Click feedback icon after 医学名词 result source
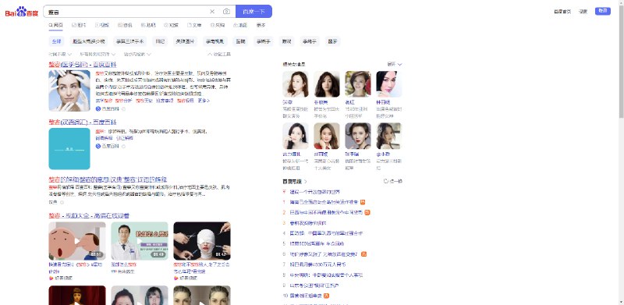 point(123,108)
